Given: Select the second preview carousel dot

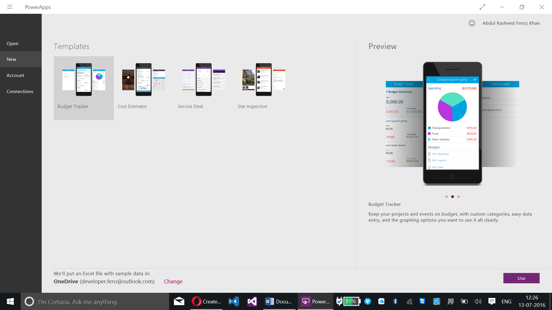Looking at the screenshot, I should click(x=453, y=197).
